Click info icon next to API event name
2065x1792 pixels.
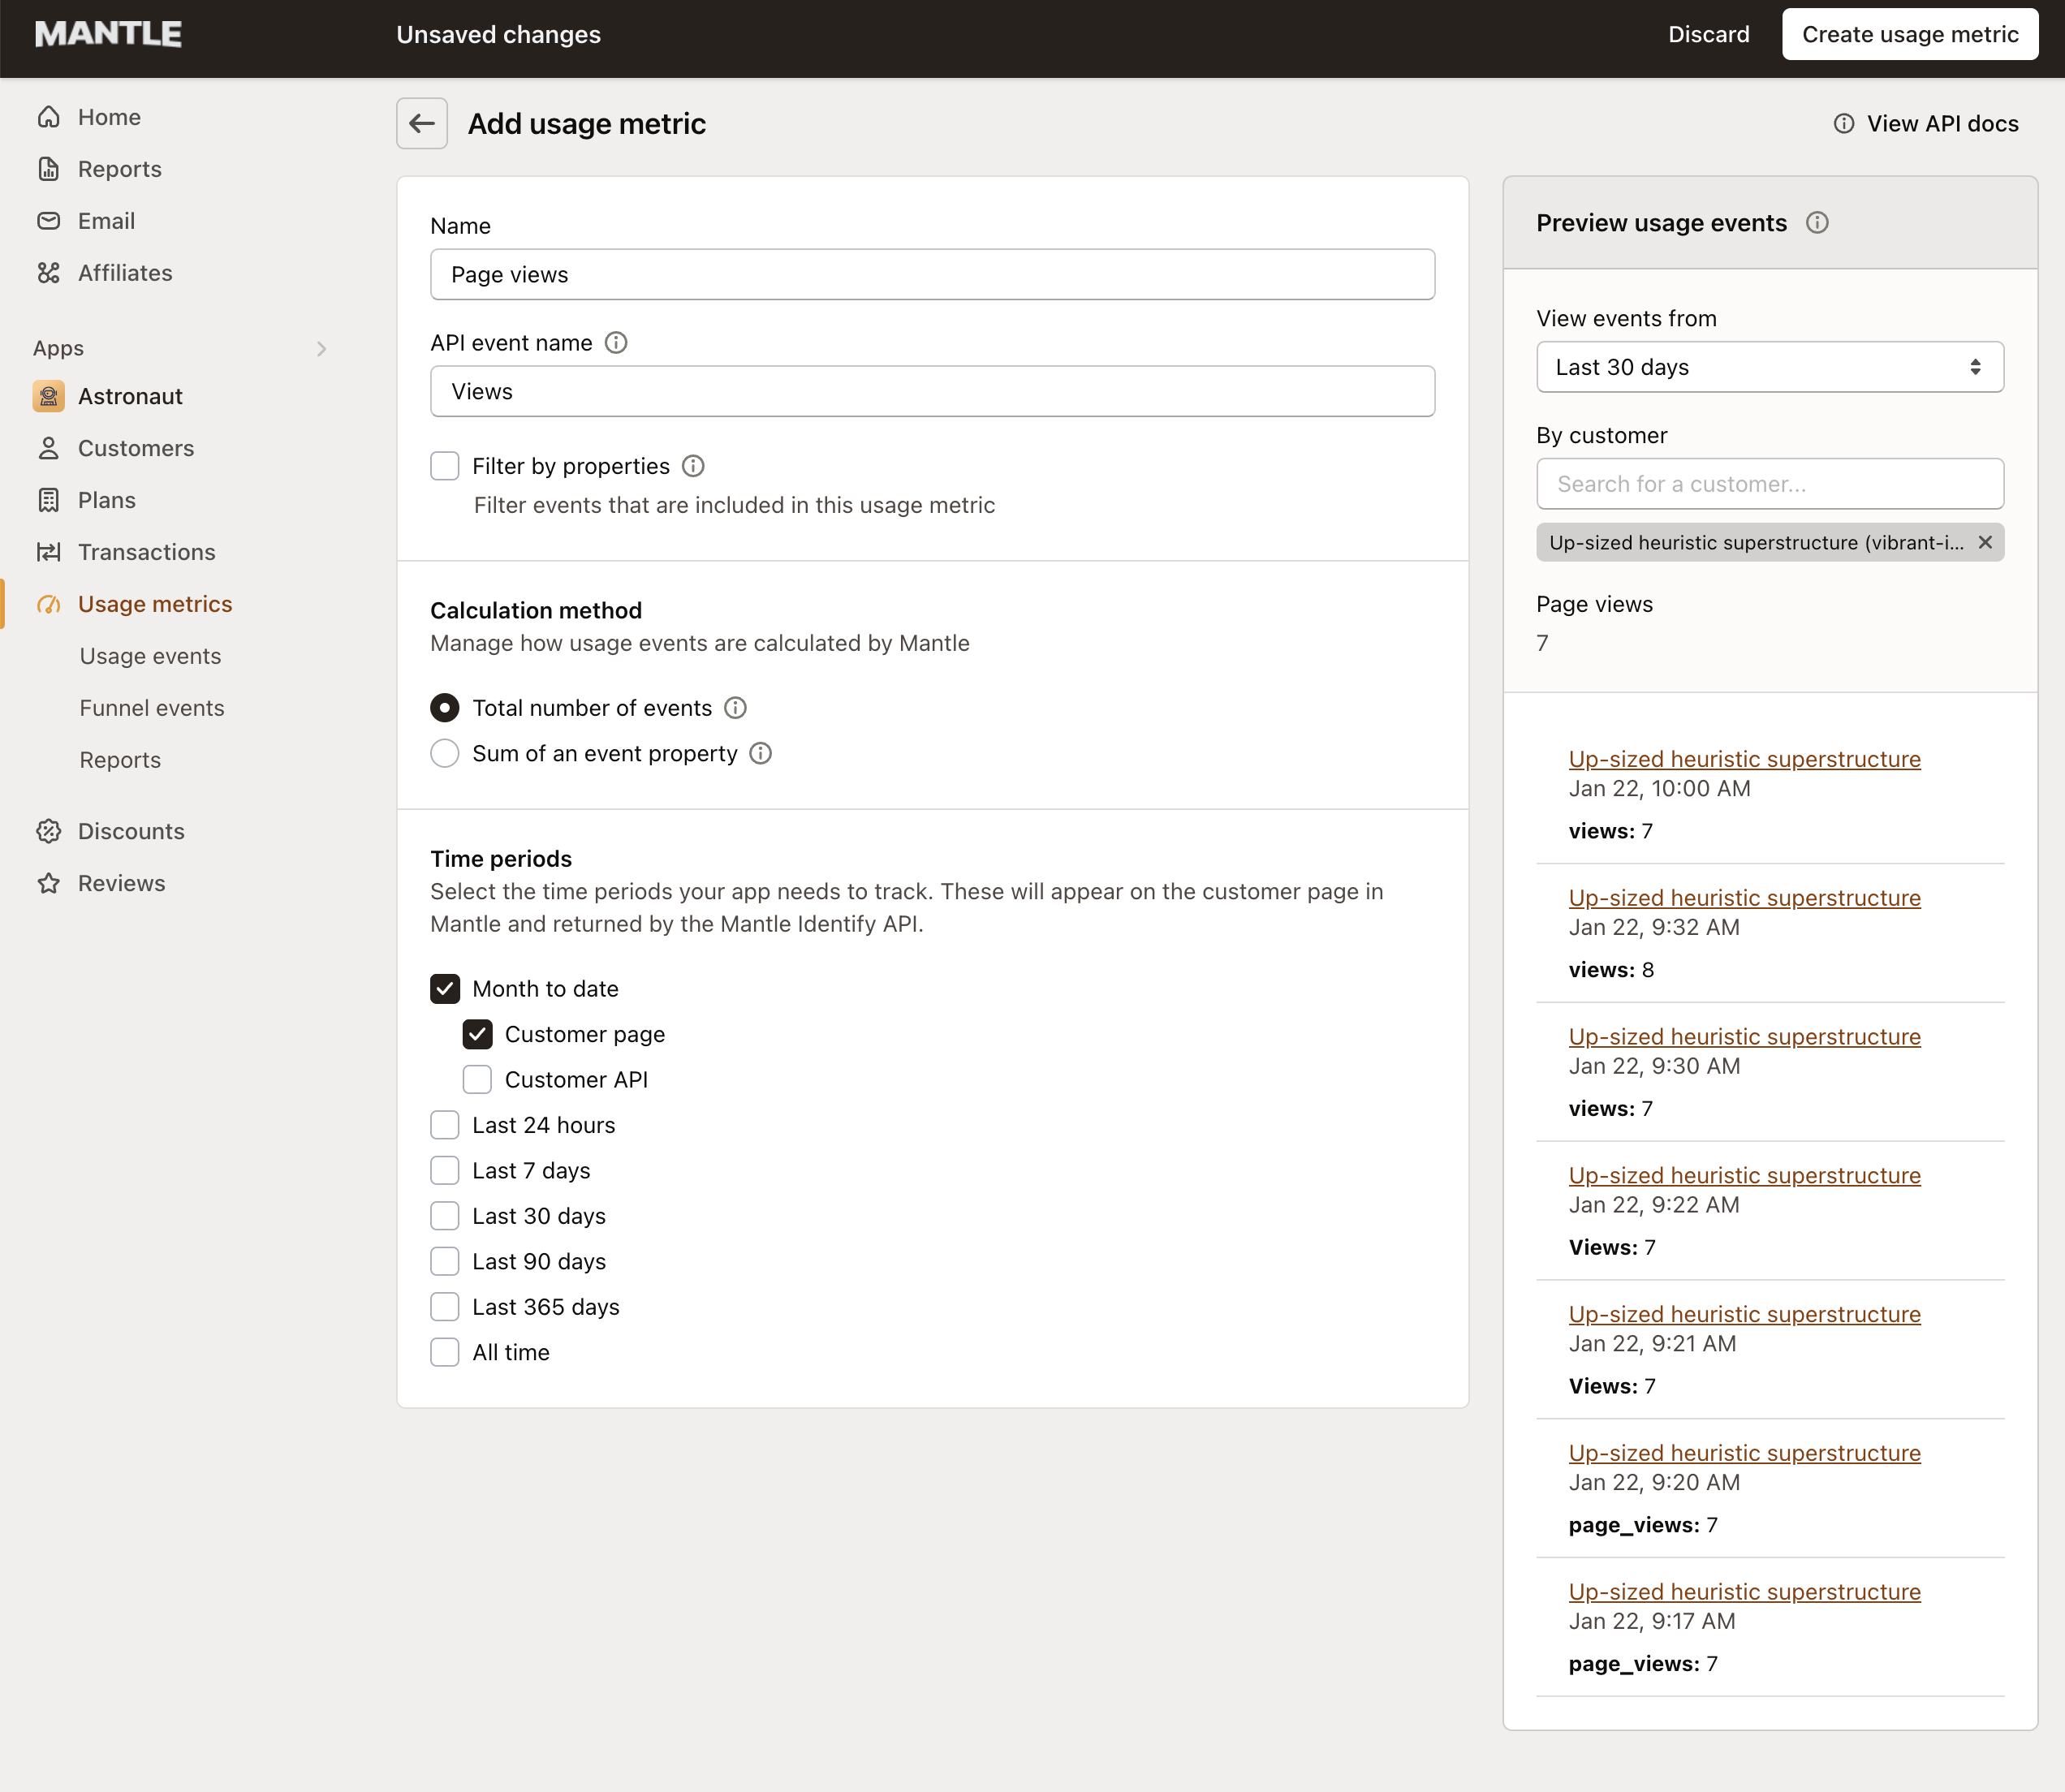616,343
